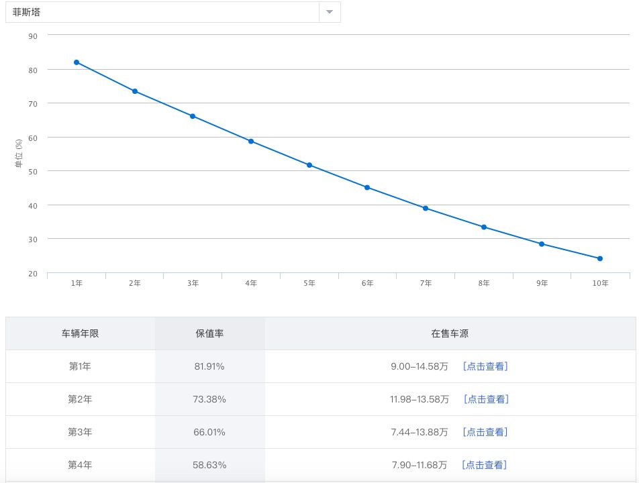Click the 66.01% retention value
The width and height of the screenshot is (639, 483).
point(209,432)
